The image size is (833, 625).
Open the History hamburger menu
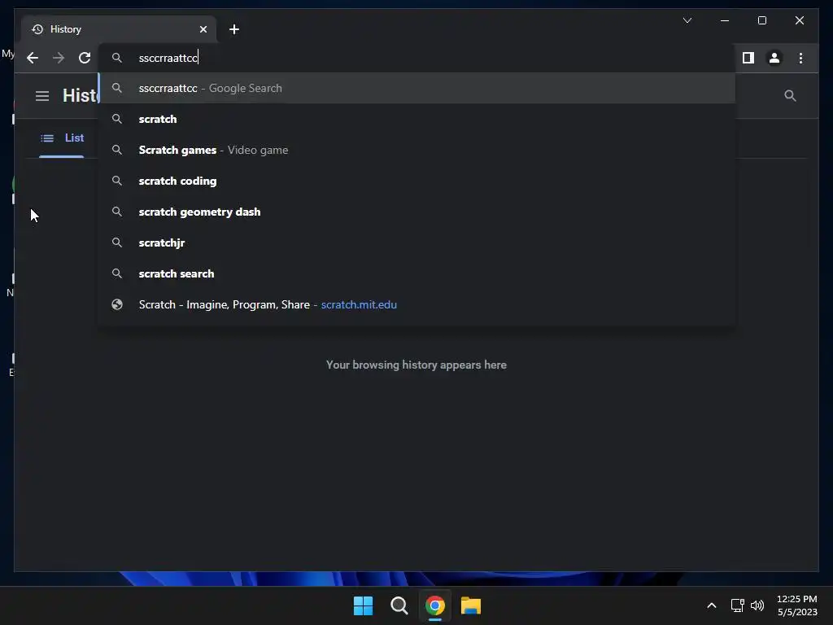click(x=42, y=96)
